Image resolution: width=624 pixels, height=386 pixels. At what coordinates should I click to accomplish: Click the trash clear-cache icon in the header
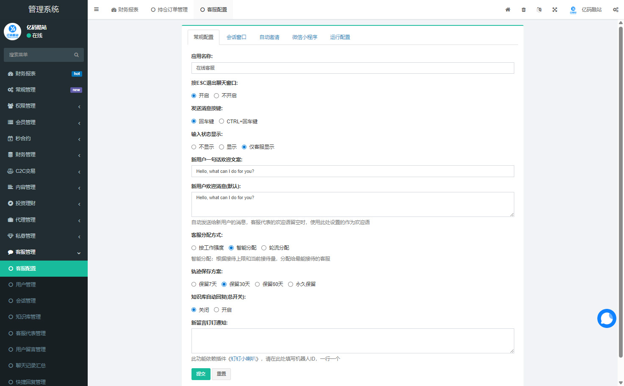pyautogui.click(x=523, y=9)
